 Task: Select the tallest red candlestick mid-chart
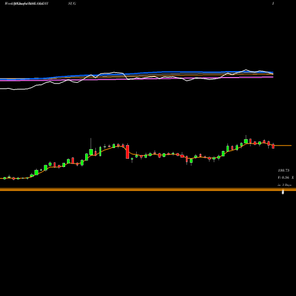[127, 152]
